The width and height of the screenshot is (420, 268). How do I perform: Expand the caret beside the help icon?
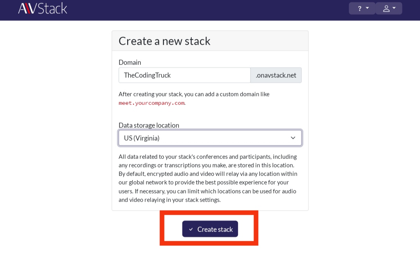367,8
